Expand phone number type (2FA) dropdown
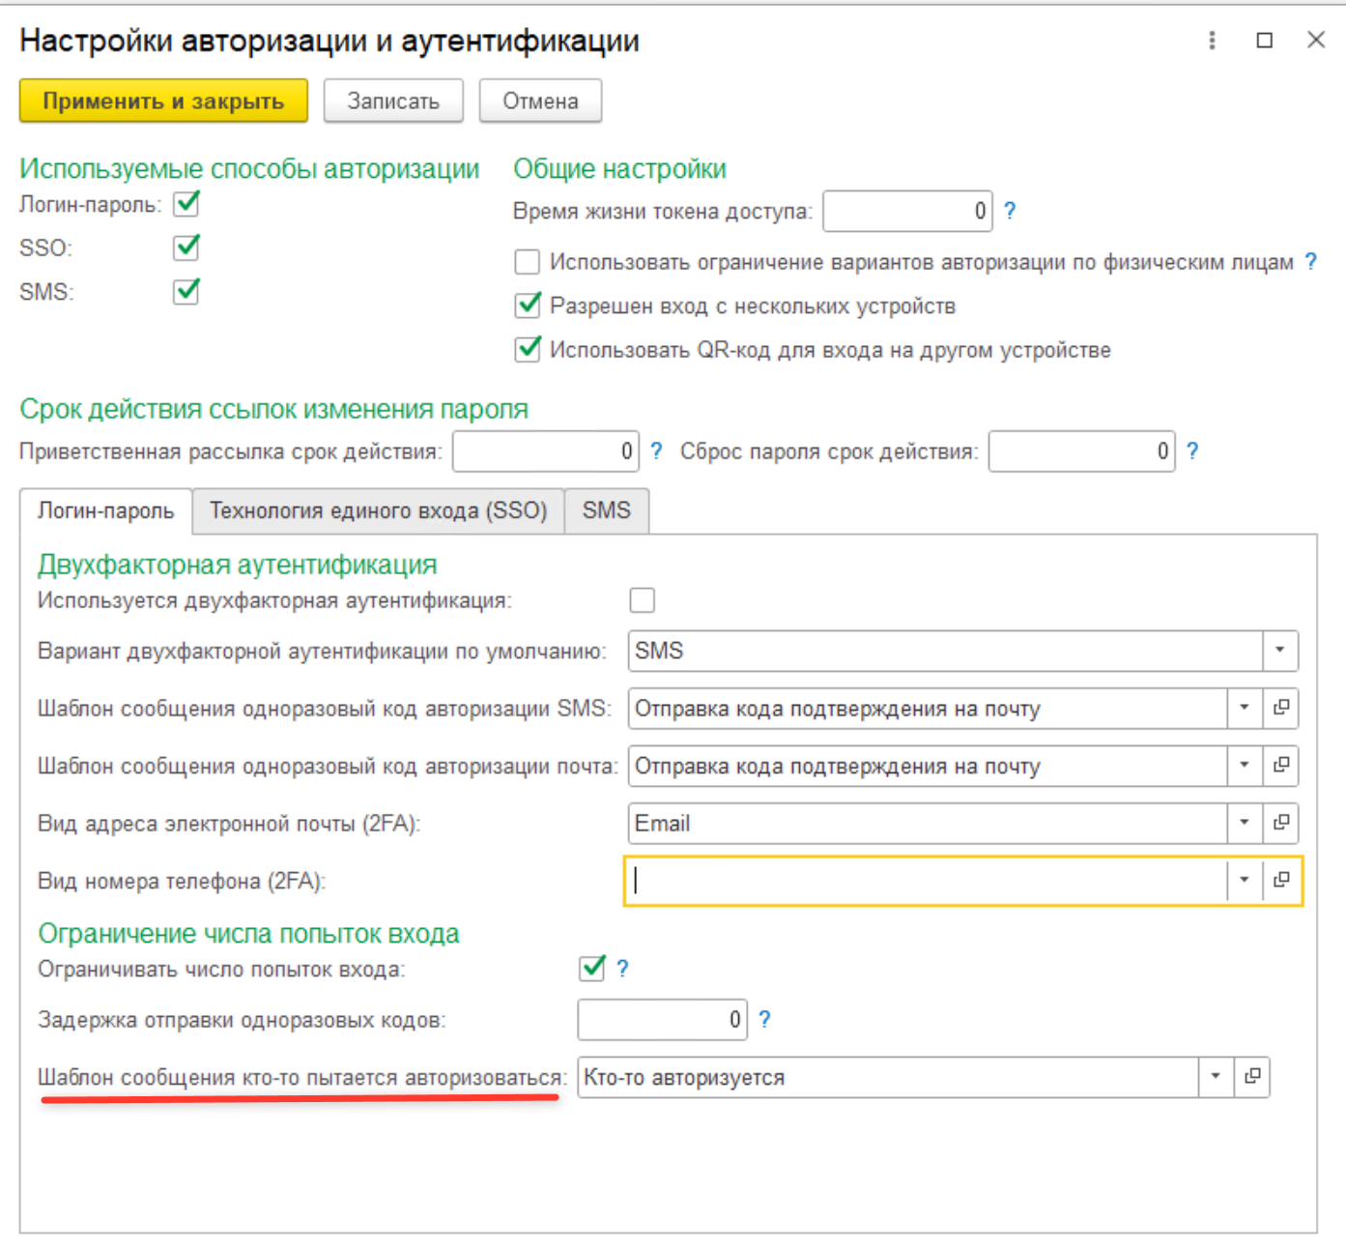This screenshot has width=1346, height=1250. pyautogui.click(x=1245, y=880)
